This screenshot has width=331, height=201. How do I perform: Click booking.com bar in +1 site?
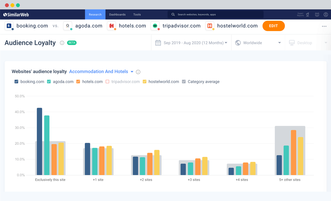click(x=87, y=159)
